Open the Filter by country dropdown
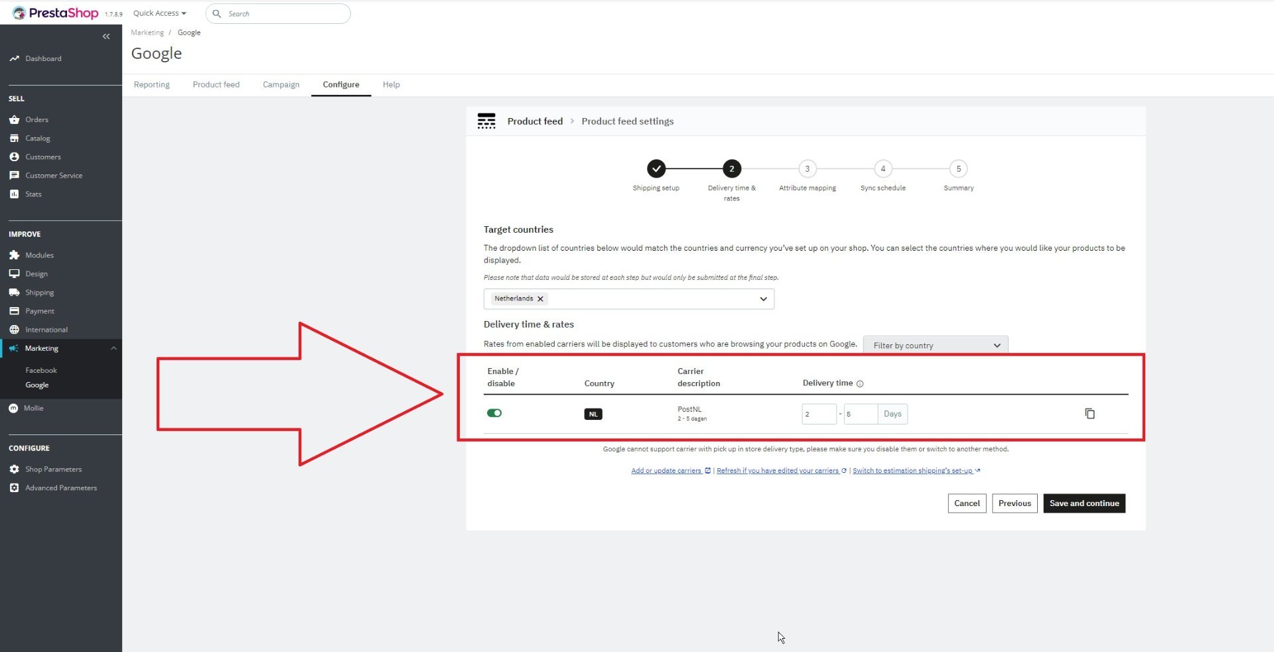 [x=936, y=345]
